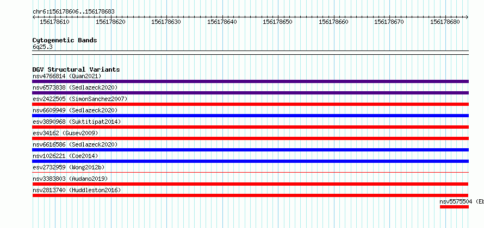Image resolution: width=484 pixels, height=228 pixels.
Task: Click the short red bar under nsv5575504
Action: pyautogui.click(x=455, y=207)
